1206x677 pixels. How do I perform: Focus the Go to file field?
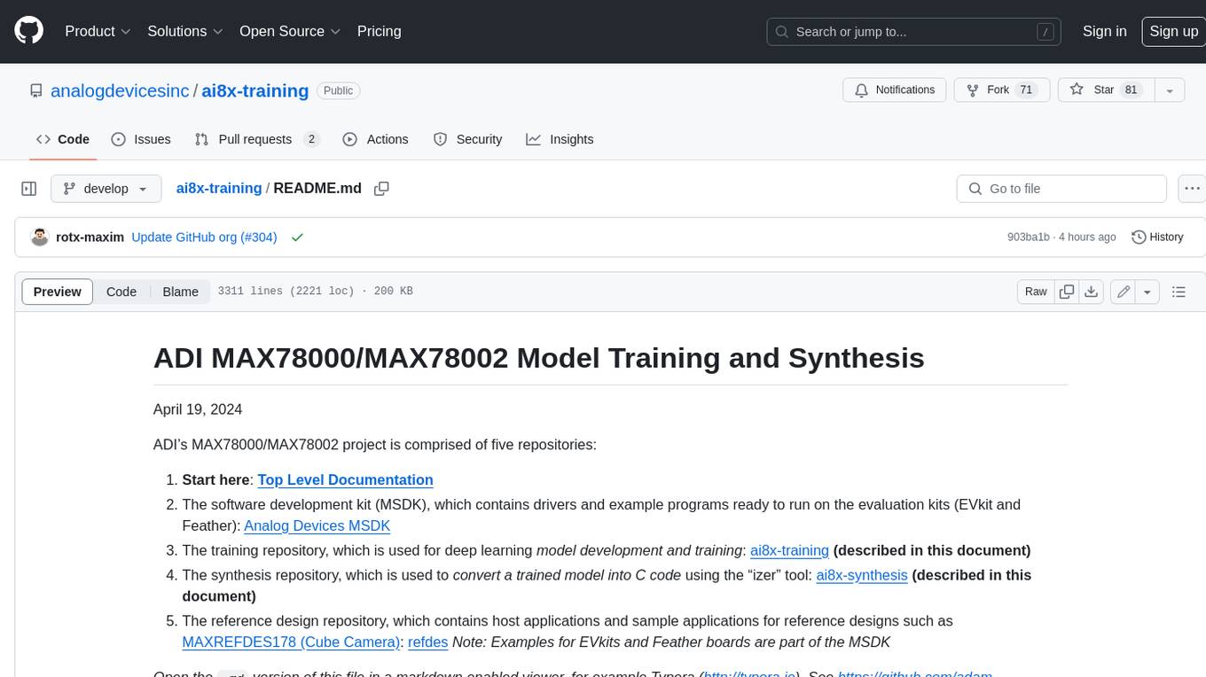click(x=1061, y=189)
